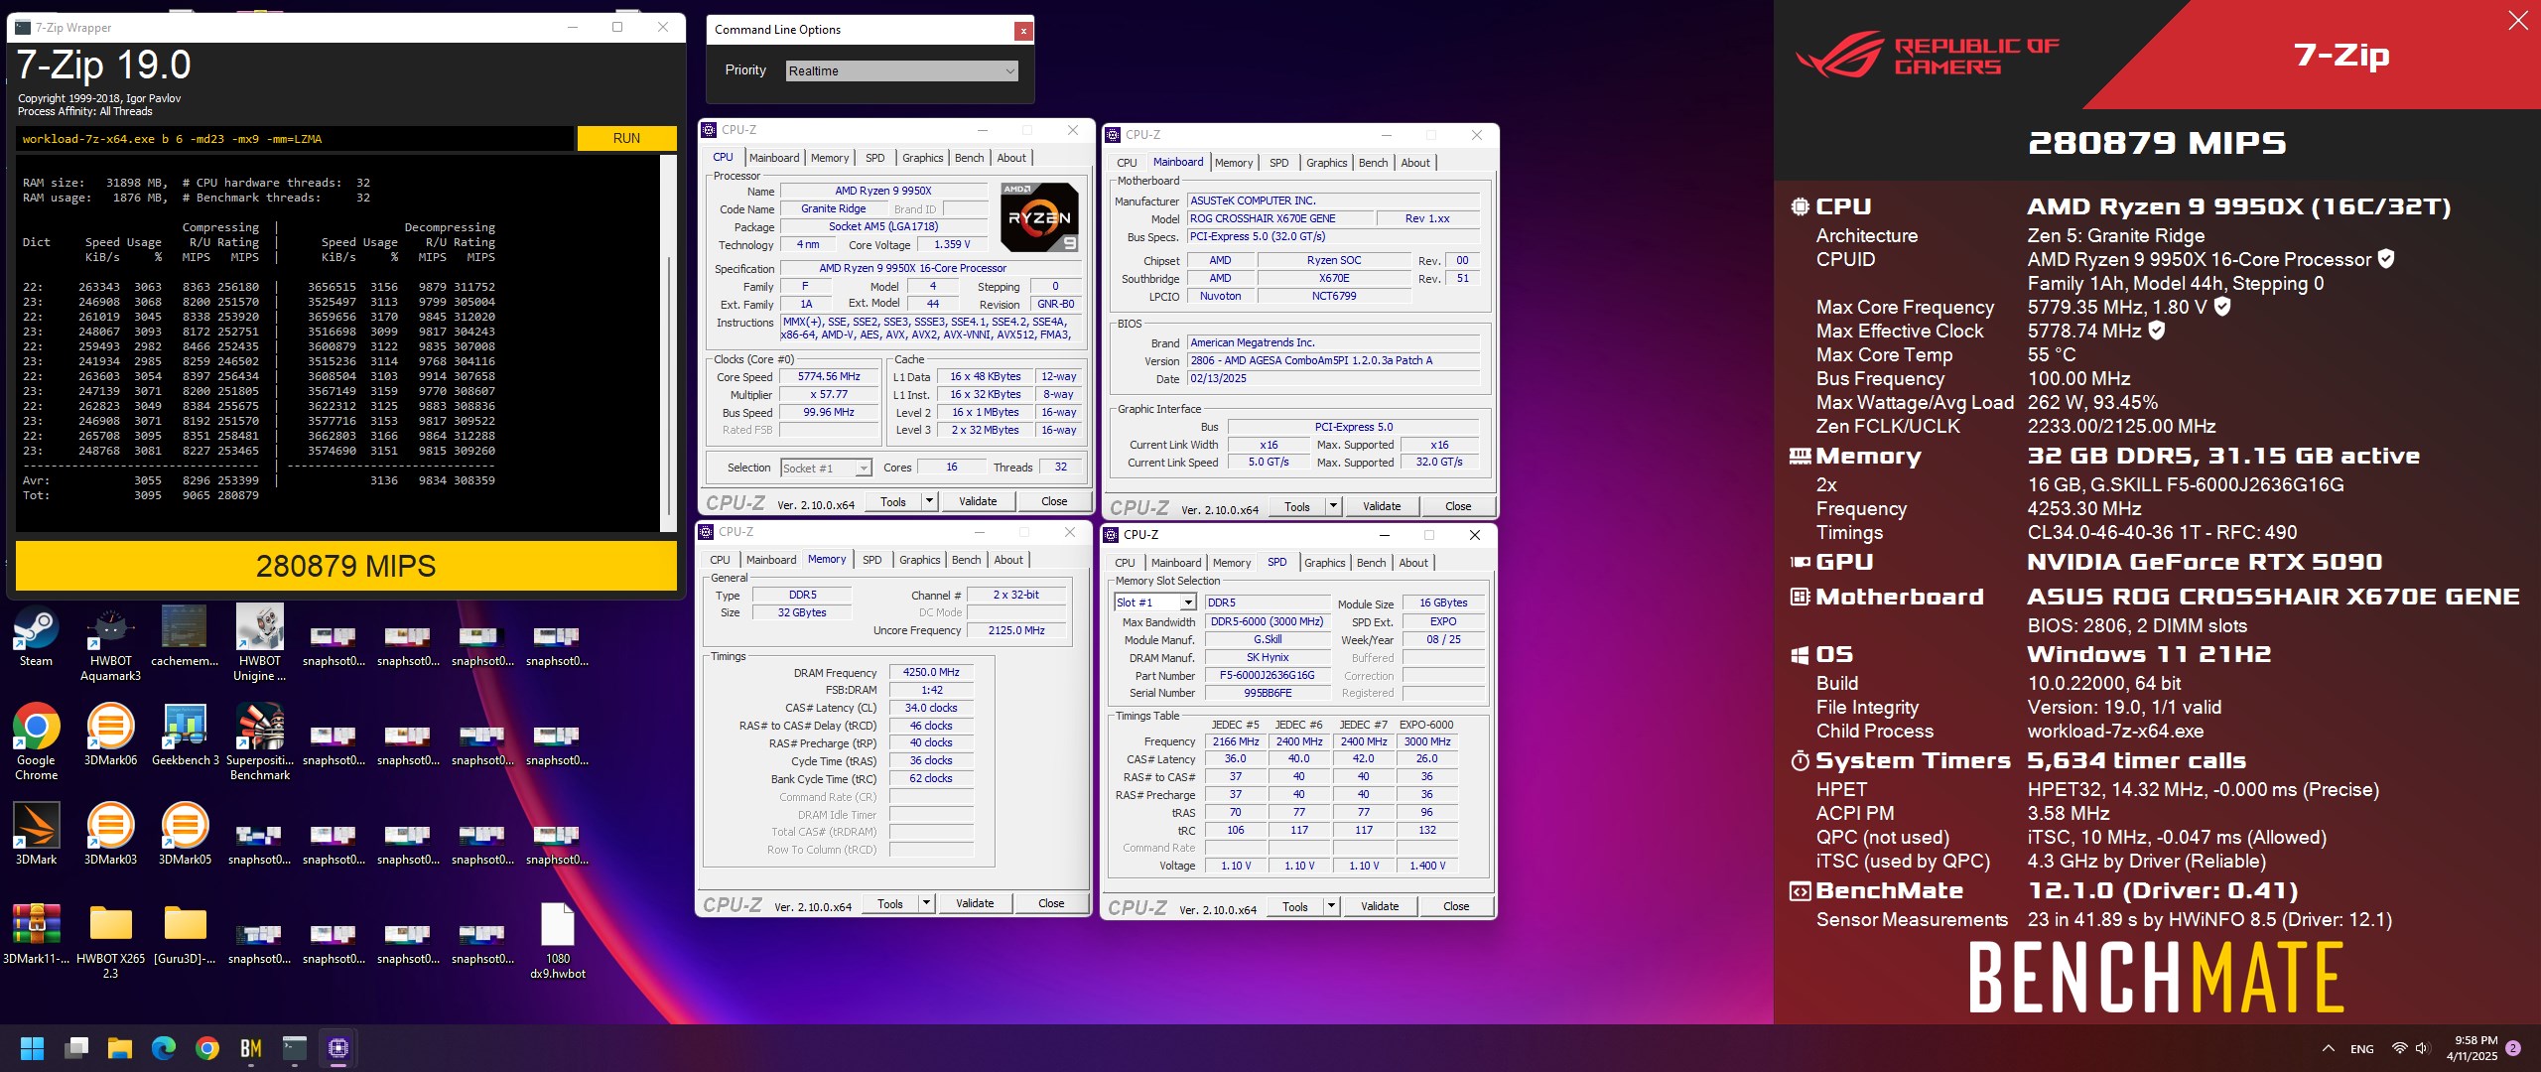Open Google Chrome desktop shortcut
The width and height of the screenshot is (2541, 1072).
tap(36, 742)
